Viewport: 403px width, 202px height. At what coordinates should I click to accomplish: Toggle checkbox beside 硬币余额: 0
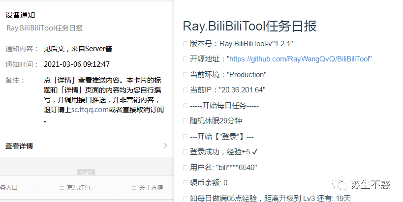pos(185,183)
